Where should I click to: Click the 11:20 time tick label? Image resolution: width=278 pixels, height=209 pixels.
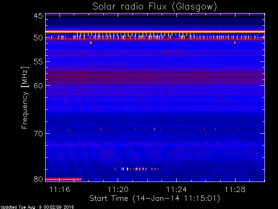point(118,189)
